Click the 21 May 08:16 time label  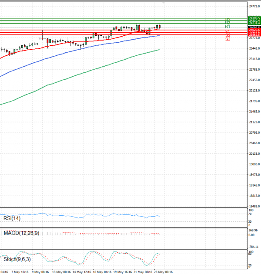(143, 272)
